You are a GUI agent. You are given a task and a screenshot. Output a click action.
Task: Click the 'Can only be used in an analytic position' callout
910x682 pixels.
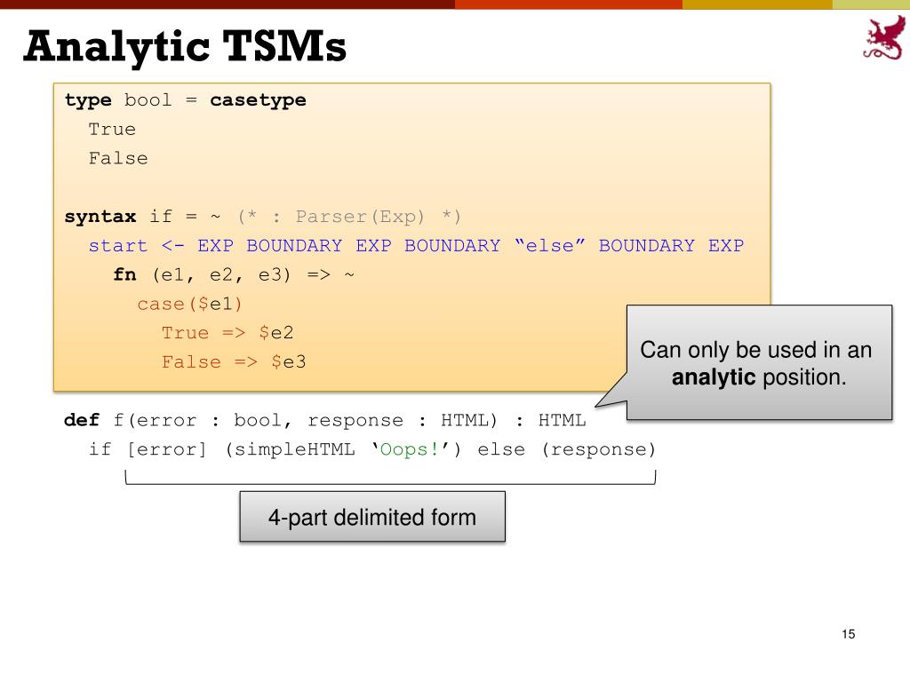759,362
